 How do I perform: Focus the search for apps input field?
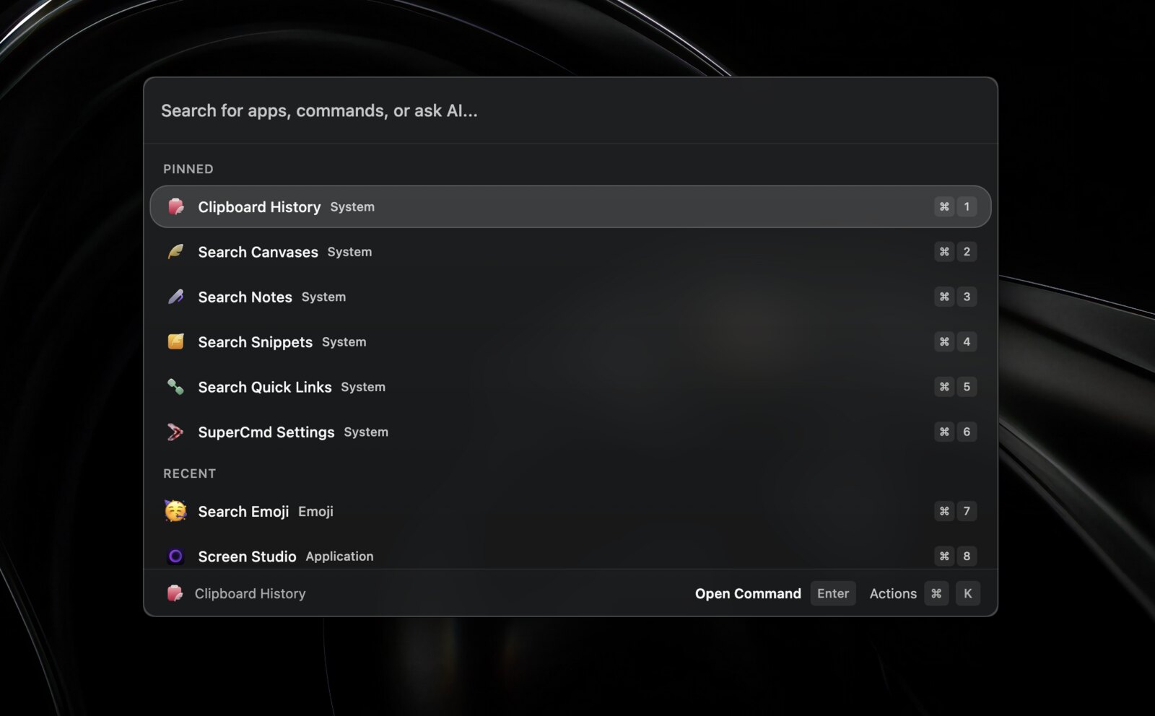point(570,110)
